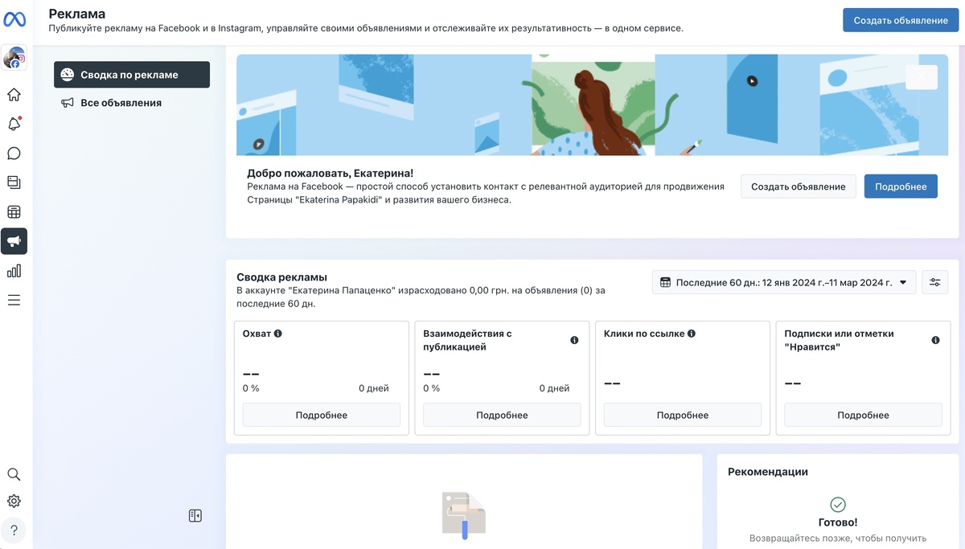Click white Создать объявление button in banner
965x549 pixels.
(799, 186)
